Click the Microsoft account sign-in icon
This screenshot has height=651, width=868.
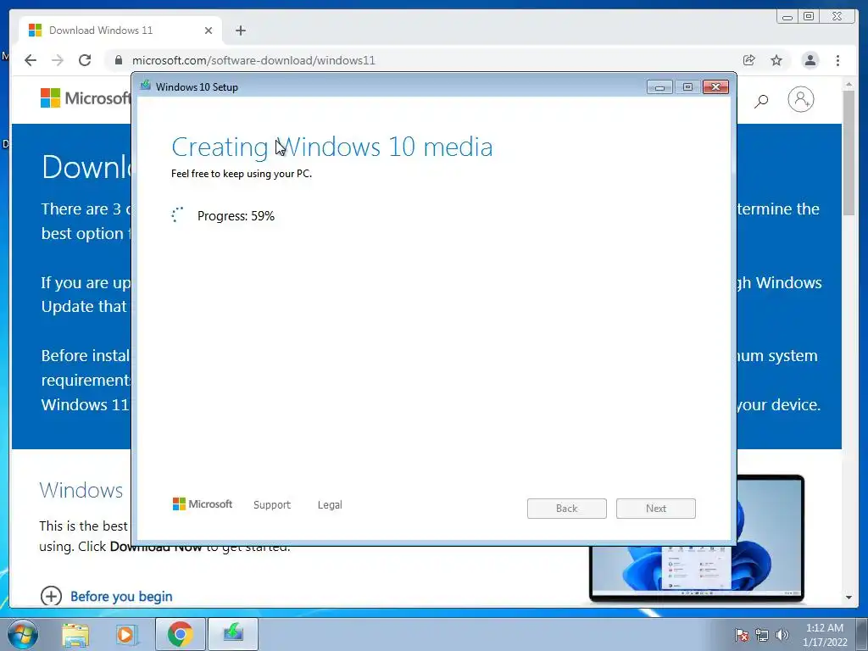[801, 100]
